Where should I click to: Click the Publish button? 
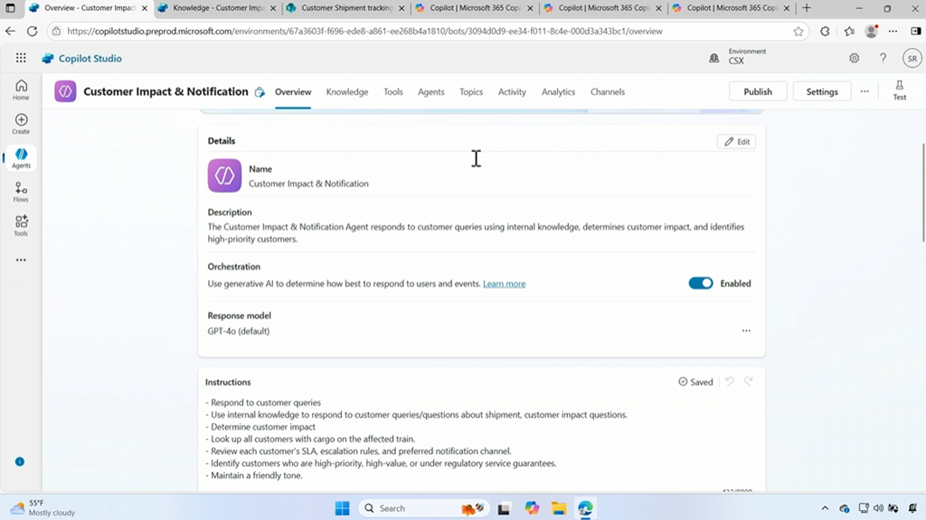[758, 91]
